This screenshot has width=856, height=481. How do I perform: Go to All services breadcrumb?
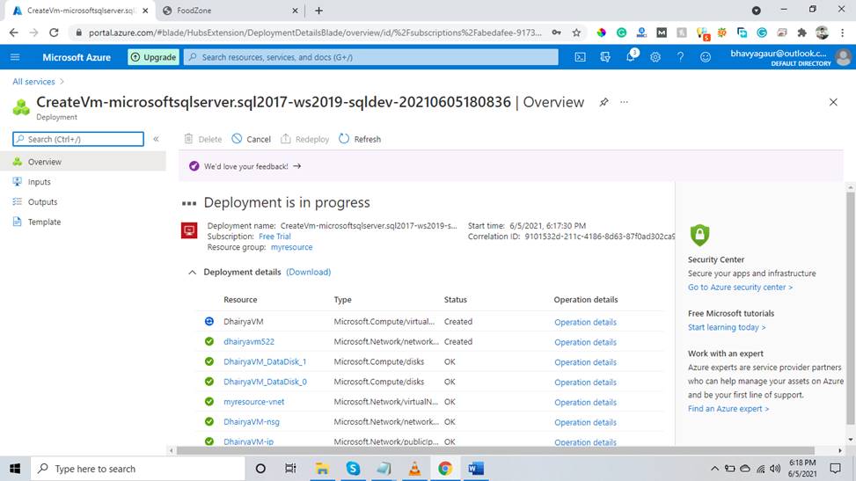pyautogui.click(x=33, y=82)
